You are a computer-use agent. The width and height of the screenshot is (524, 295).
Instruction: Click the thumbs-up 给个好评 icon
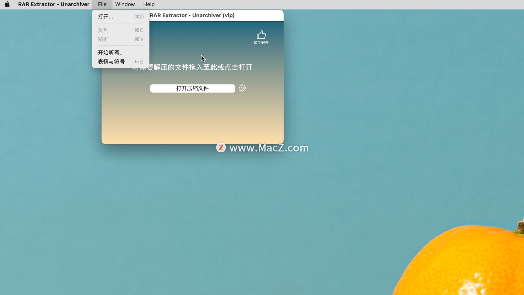[261, 37]
